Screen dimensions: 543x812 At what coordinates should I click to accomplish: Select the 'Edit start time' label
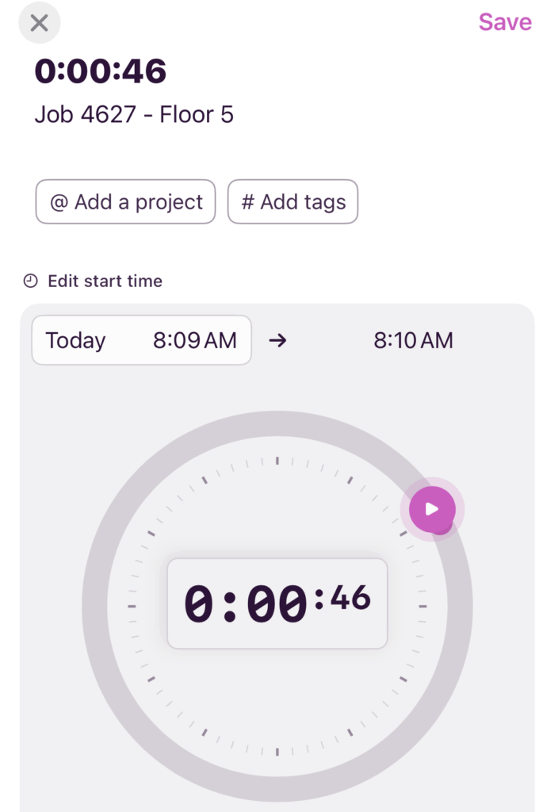(x=105, y=281)
